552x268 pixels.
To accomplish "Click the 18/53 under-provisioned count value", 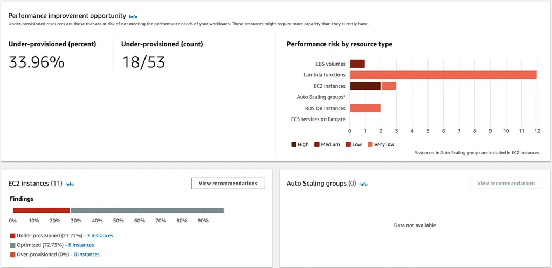I will click(143, 62).
